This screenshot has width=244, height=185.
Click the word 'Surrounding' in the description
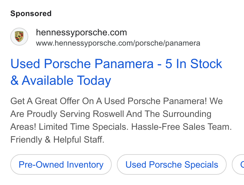(187, 114)
